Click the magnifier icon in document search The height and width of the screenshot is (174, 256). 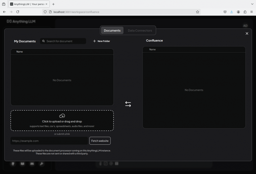pos(43,41)
